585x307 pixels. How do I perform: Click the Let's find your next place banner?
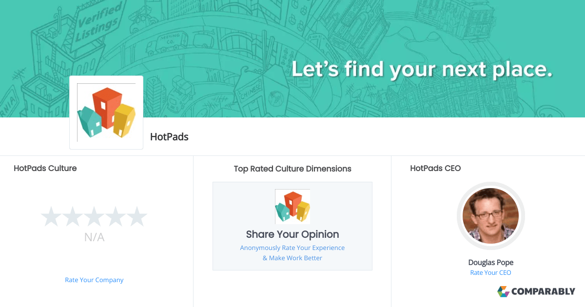coord(422,69)
